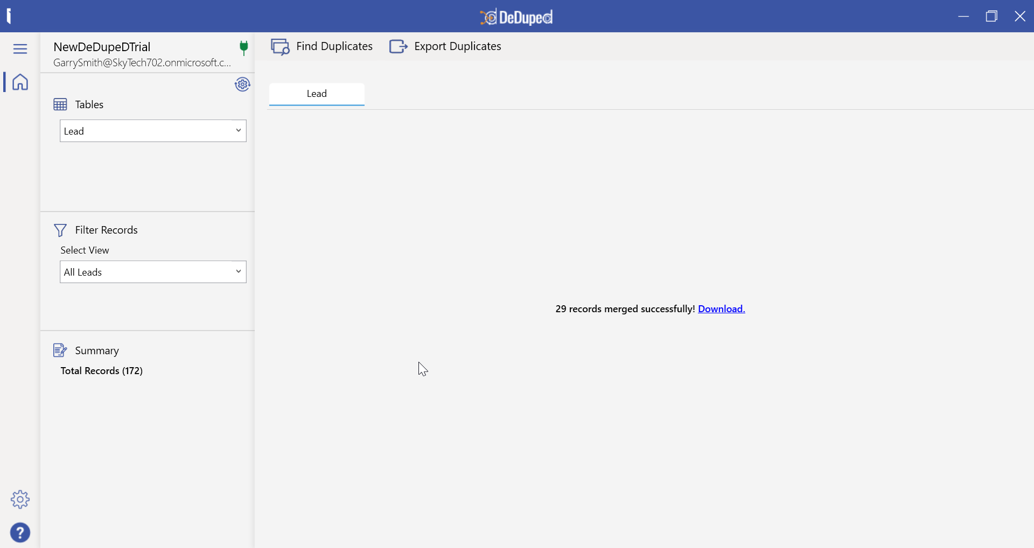Open the Lead tables dropdown
The image size is (1034, 548).
pos(153,131)
